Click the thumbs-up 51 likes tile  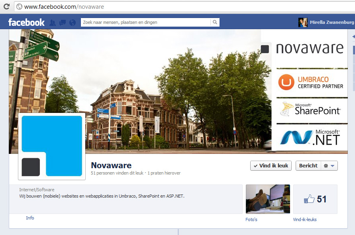[315, 199]
